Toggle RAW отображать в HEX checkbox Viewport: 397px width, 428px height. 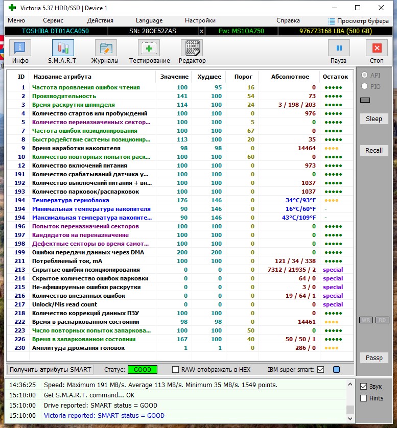[x=175, y=370]
